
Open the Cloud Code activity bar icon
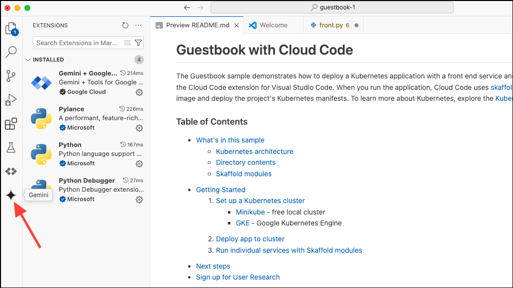(x=11, y=171)
